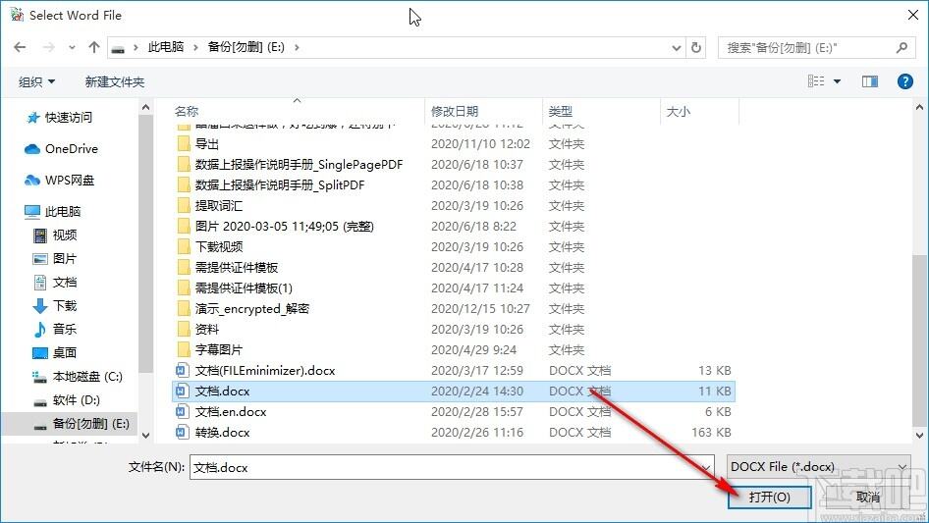Select 快速访问 in navigation pane

click(59, 118)
